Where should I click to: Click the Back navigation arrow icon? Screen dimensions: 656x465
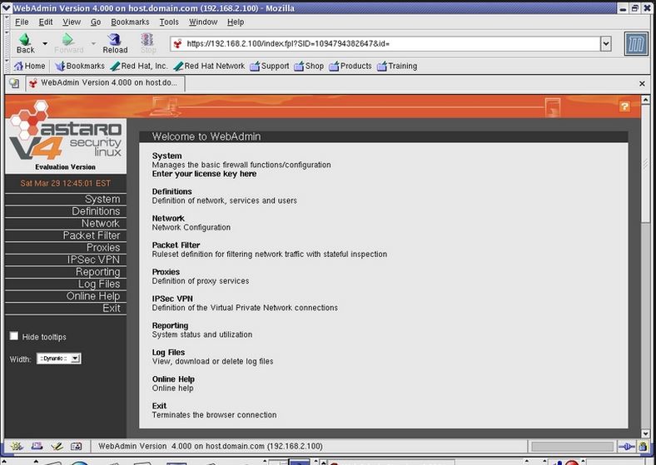coord(25,40)
